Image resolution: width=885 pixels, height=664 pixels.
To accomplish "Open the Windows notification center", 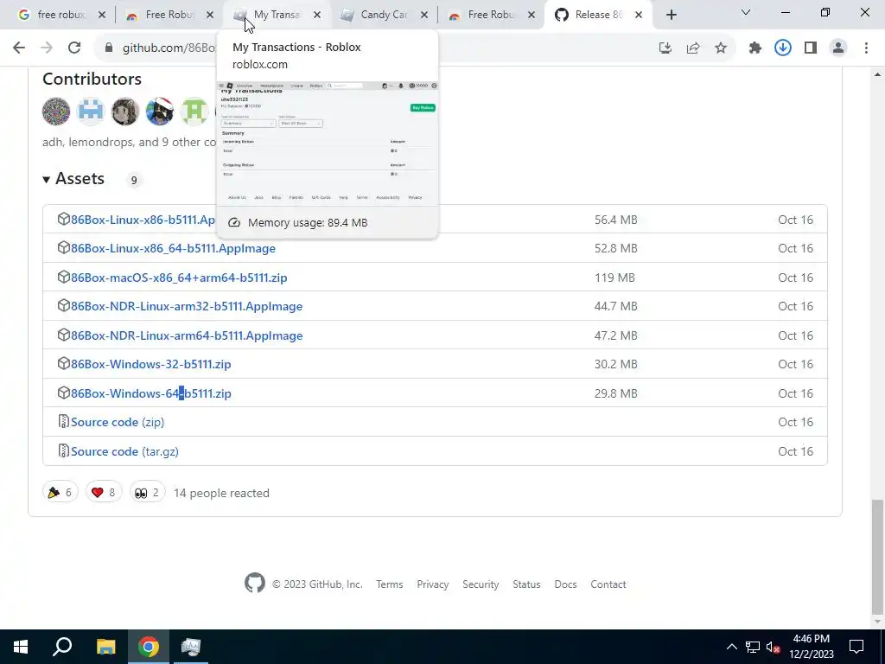I will [856, 647].
